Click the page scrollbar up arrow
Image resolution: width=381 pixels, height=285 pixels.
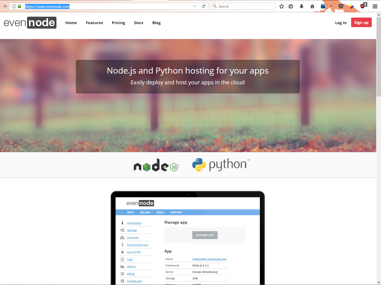(x=379, y=15)
